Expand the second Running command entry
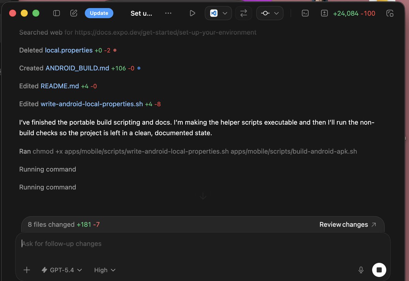The height and width of the screenshot is (281, 409). (x=47, y=187)
